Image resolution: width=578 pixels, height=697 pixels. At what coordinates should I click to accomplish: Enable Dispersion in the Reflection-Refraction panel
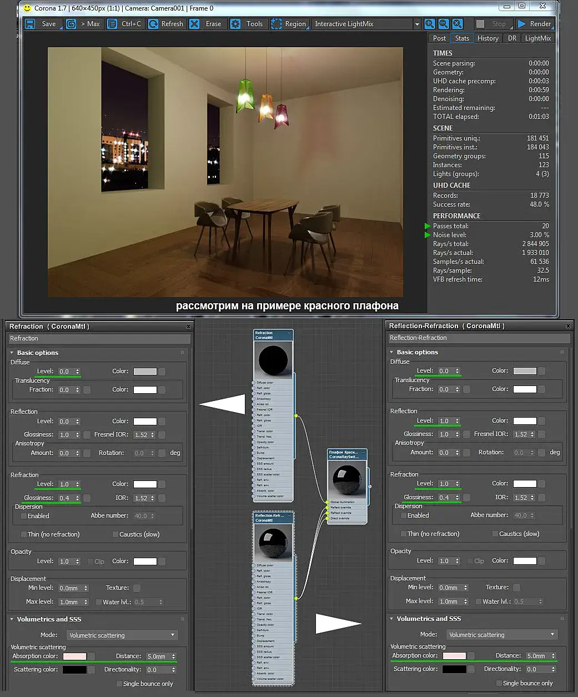[404, 516]
